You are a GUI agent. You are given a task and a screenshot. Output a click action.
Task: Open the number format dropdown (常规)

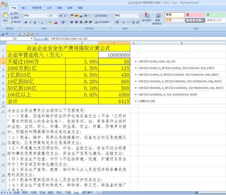coord(138,15)
